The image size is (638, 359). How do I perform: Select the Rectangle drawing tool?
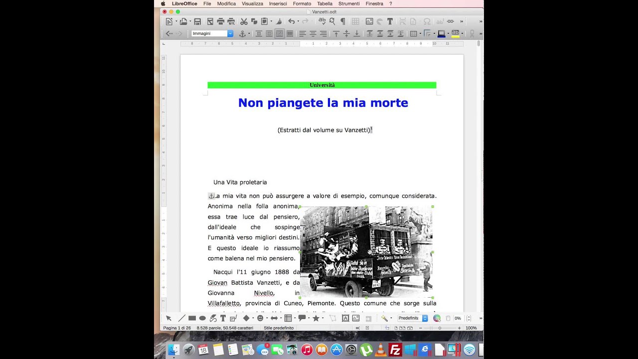tap(192, 318)
